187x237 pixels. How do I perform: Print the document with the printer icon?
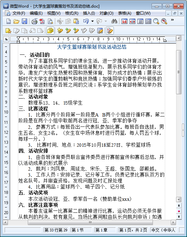point(34,21)
